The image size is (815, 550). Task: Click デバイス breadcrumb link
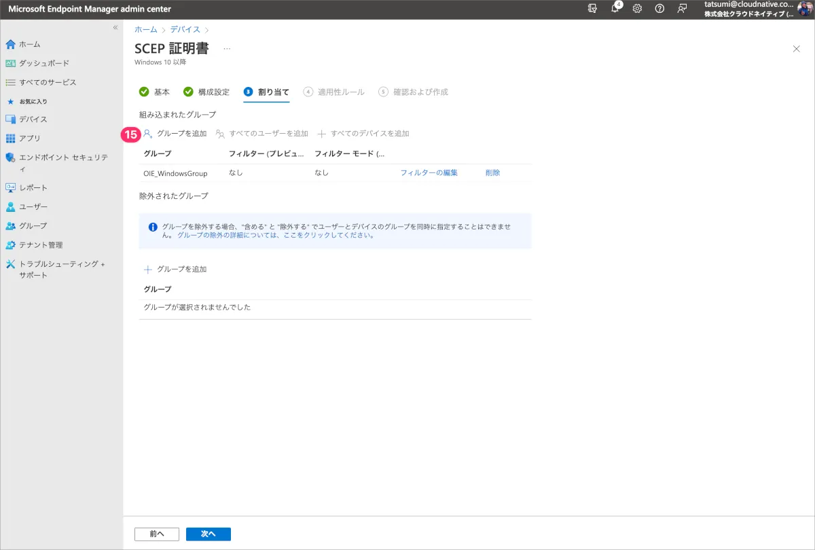pos(185,29)
